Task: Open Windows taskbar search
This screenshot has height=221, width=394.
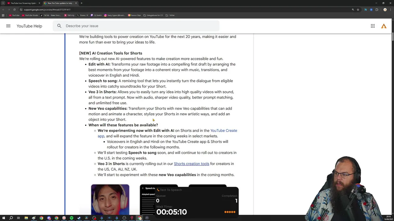Action: click(11, 218)
